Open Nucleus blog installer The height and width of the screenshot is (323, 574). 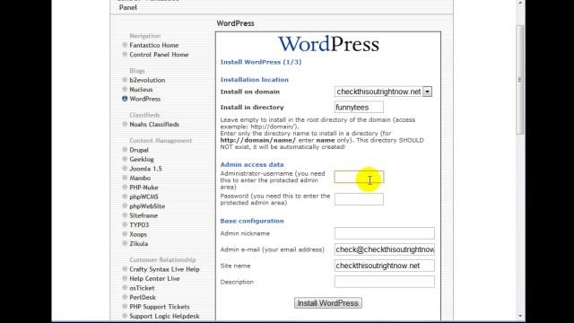141,90
